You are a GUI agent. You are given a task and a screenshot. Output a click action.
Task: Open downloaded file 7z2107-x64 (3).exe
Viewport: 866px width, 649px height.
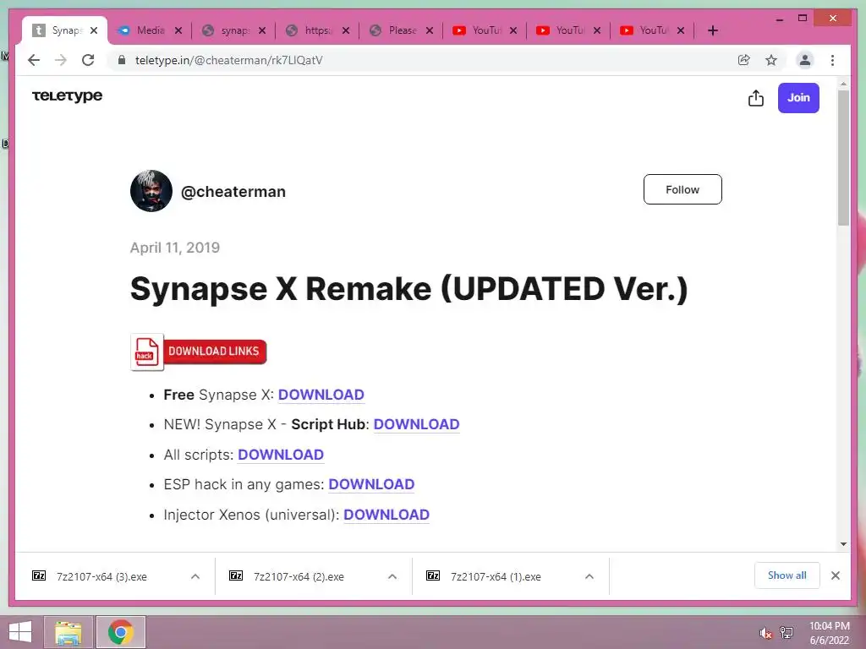[101, 576]
